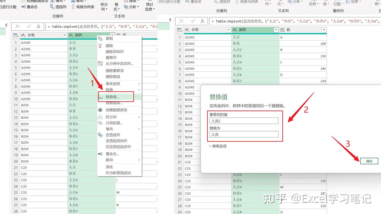The image size is (381, 214).
Task: Choose 删除其他列 from the context menu
Action: (x=115, y=52)
